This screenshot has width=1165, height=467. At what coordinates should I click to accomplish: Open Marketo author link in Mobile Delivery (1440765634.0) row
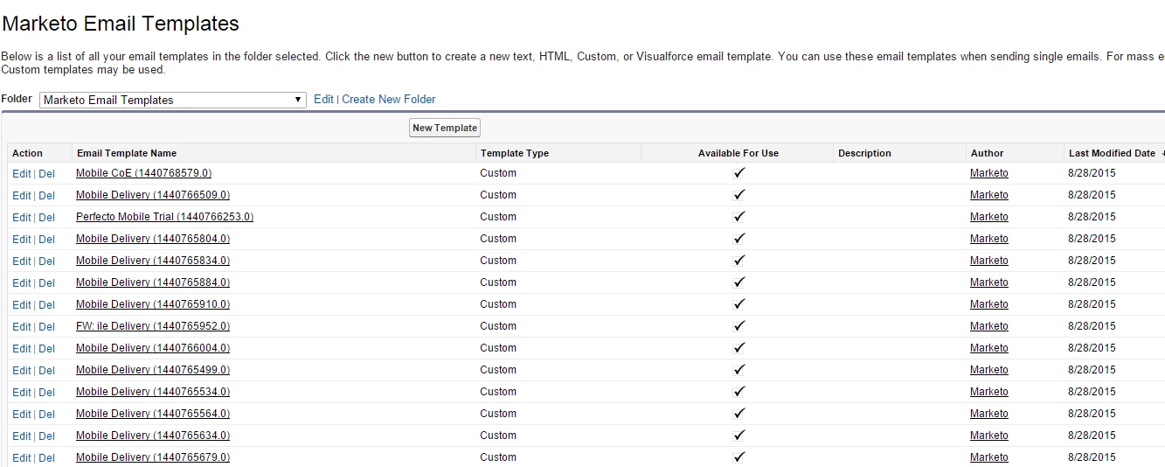pyautogui.click(x=988, y=436)
